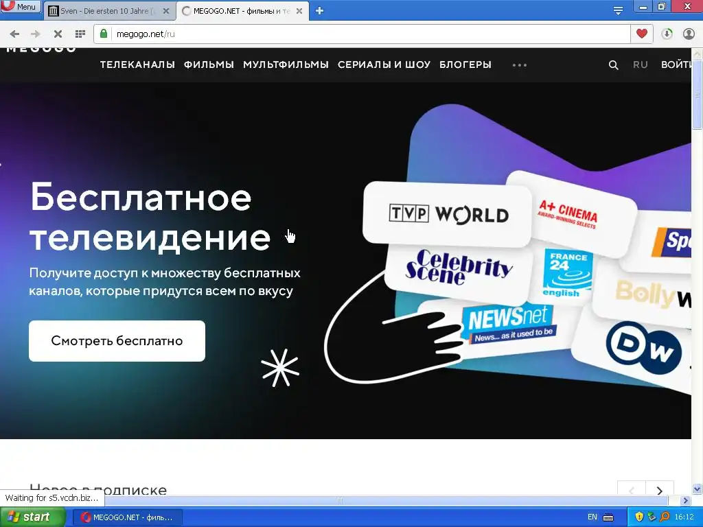
Task: Close the MEGOGO.NET tab
Action: pos(299,11)
